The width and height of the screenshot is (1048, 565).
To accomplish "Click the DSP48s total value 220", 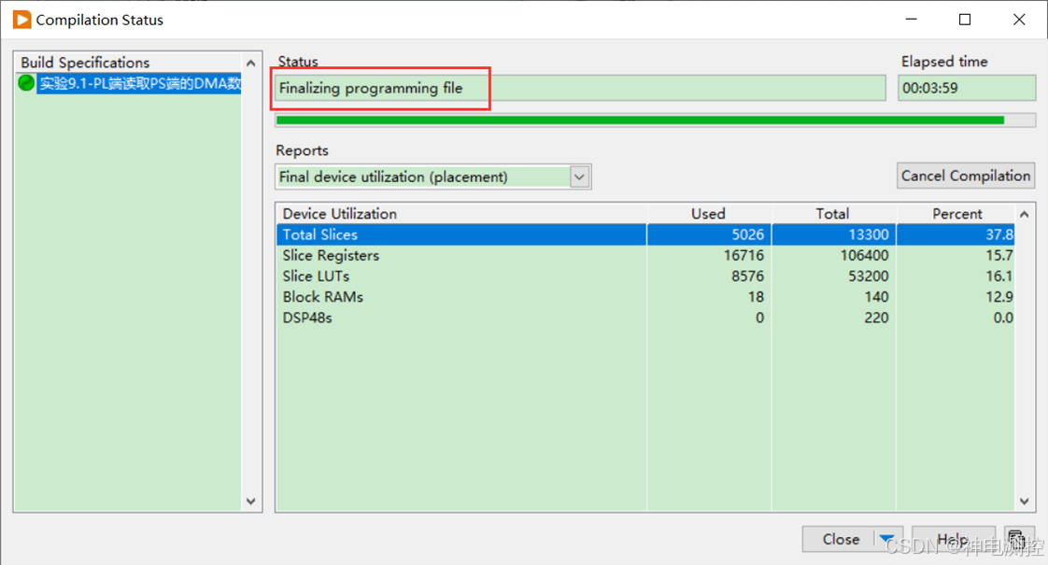I will click(876, 318).
